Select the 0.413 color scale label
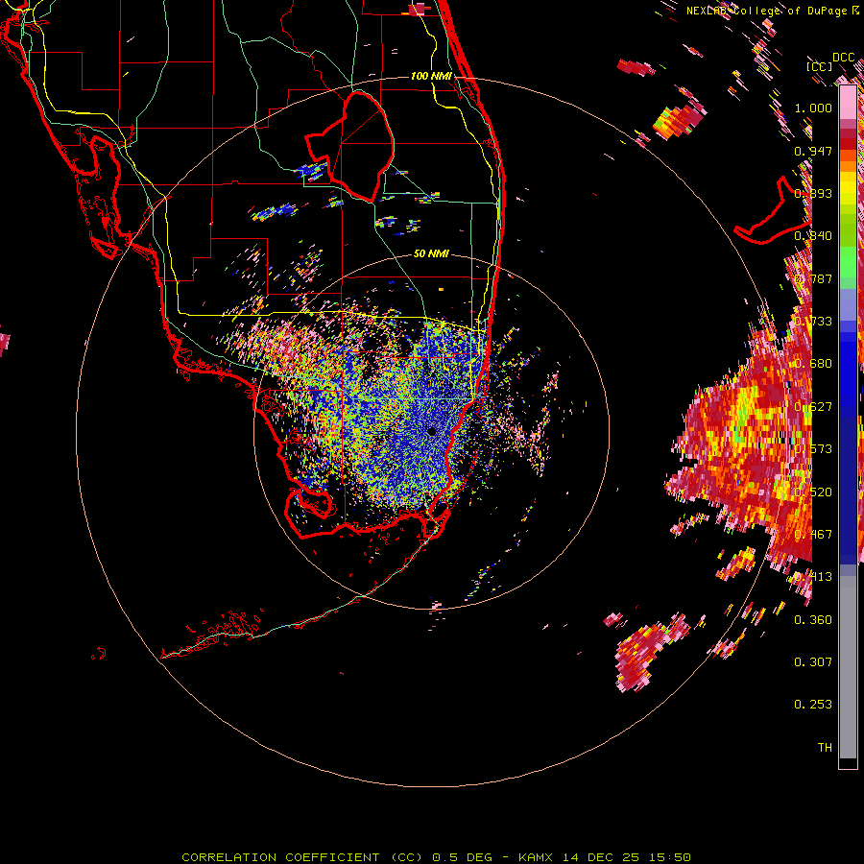Viewport: 864px width, 864px height. 813,577
